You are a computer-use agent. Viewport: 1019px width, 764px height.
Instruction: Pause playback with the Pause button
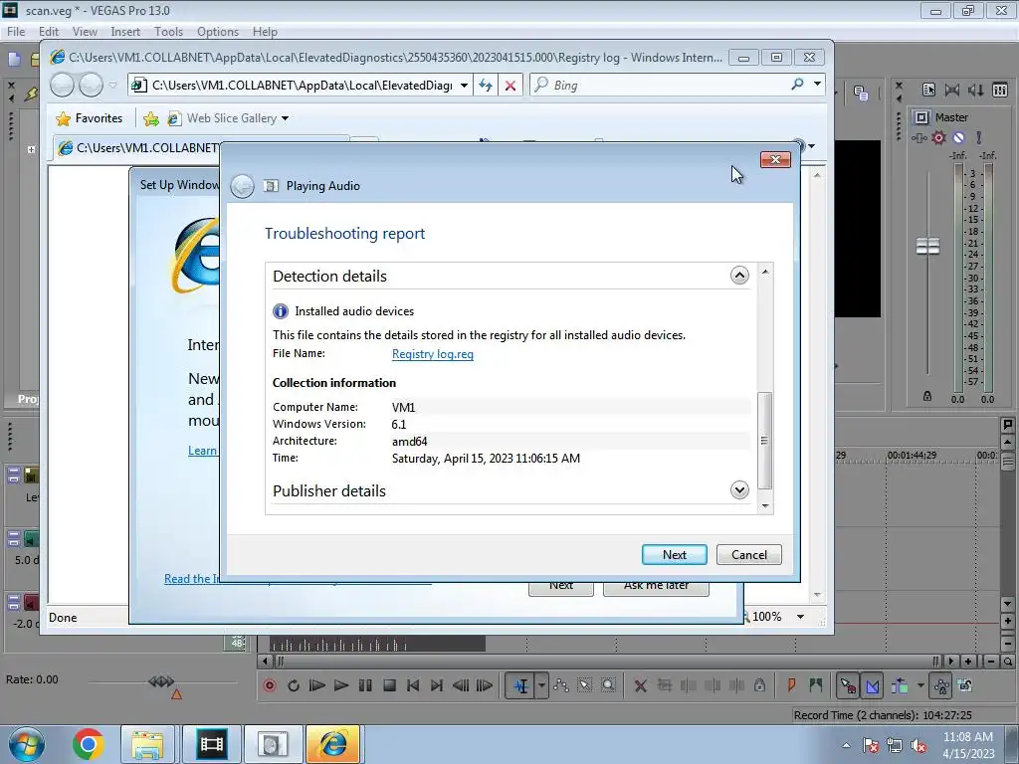[365, 685]
